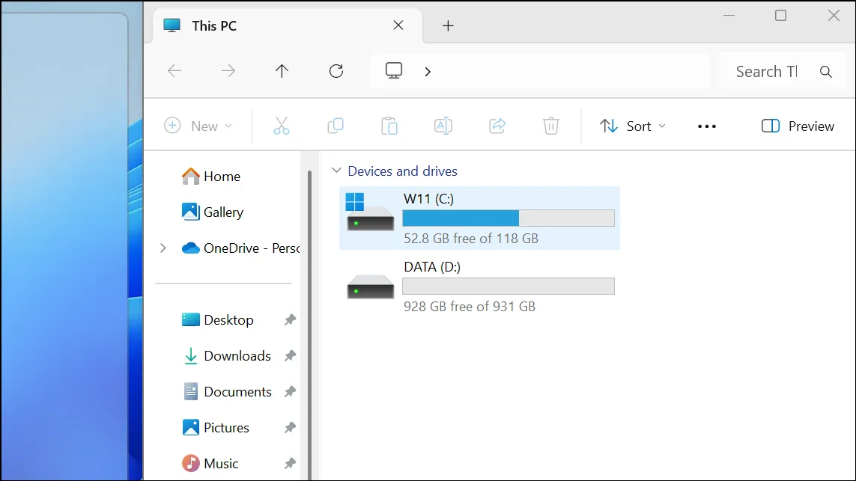Click the monitor icon in address bar
Screen dimensions: 856x481
(394, 70)
